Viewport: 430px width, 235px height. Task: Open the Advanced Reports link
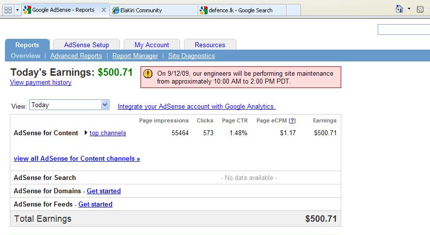pyautogui.click(x=76, y=56)
